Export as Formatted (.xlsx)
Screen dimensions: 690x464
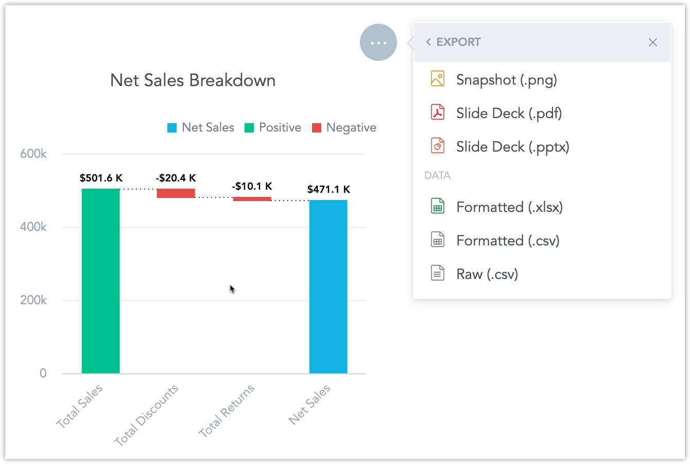(509, 207)
